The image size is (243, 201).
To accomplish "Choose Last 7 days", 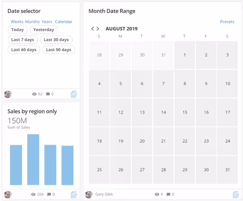I will coord(23,40).
